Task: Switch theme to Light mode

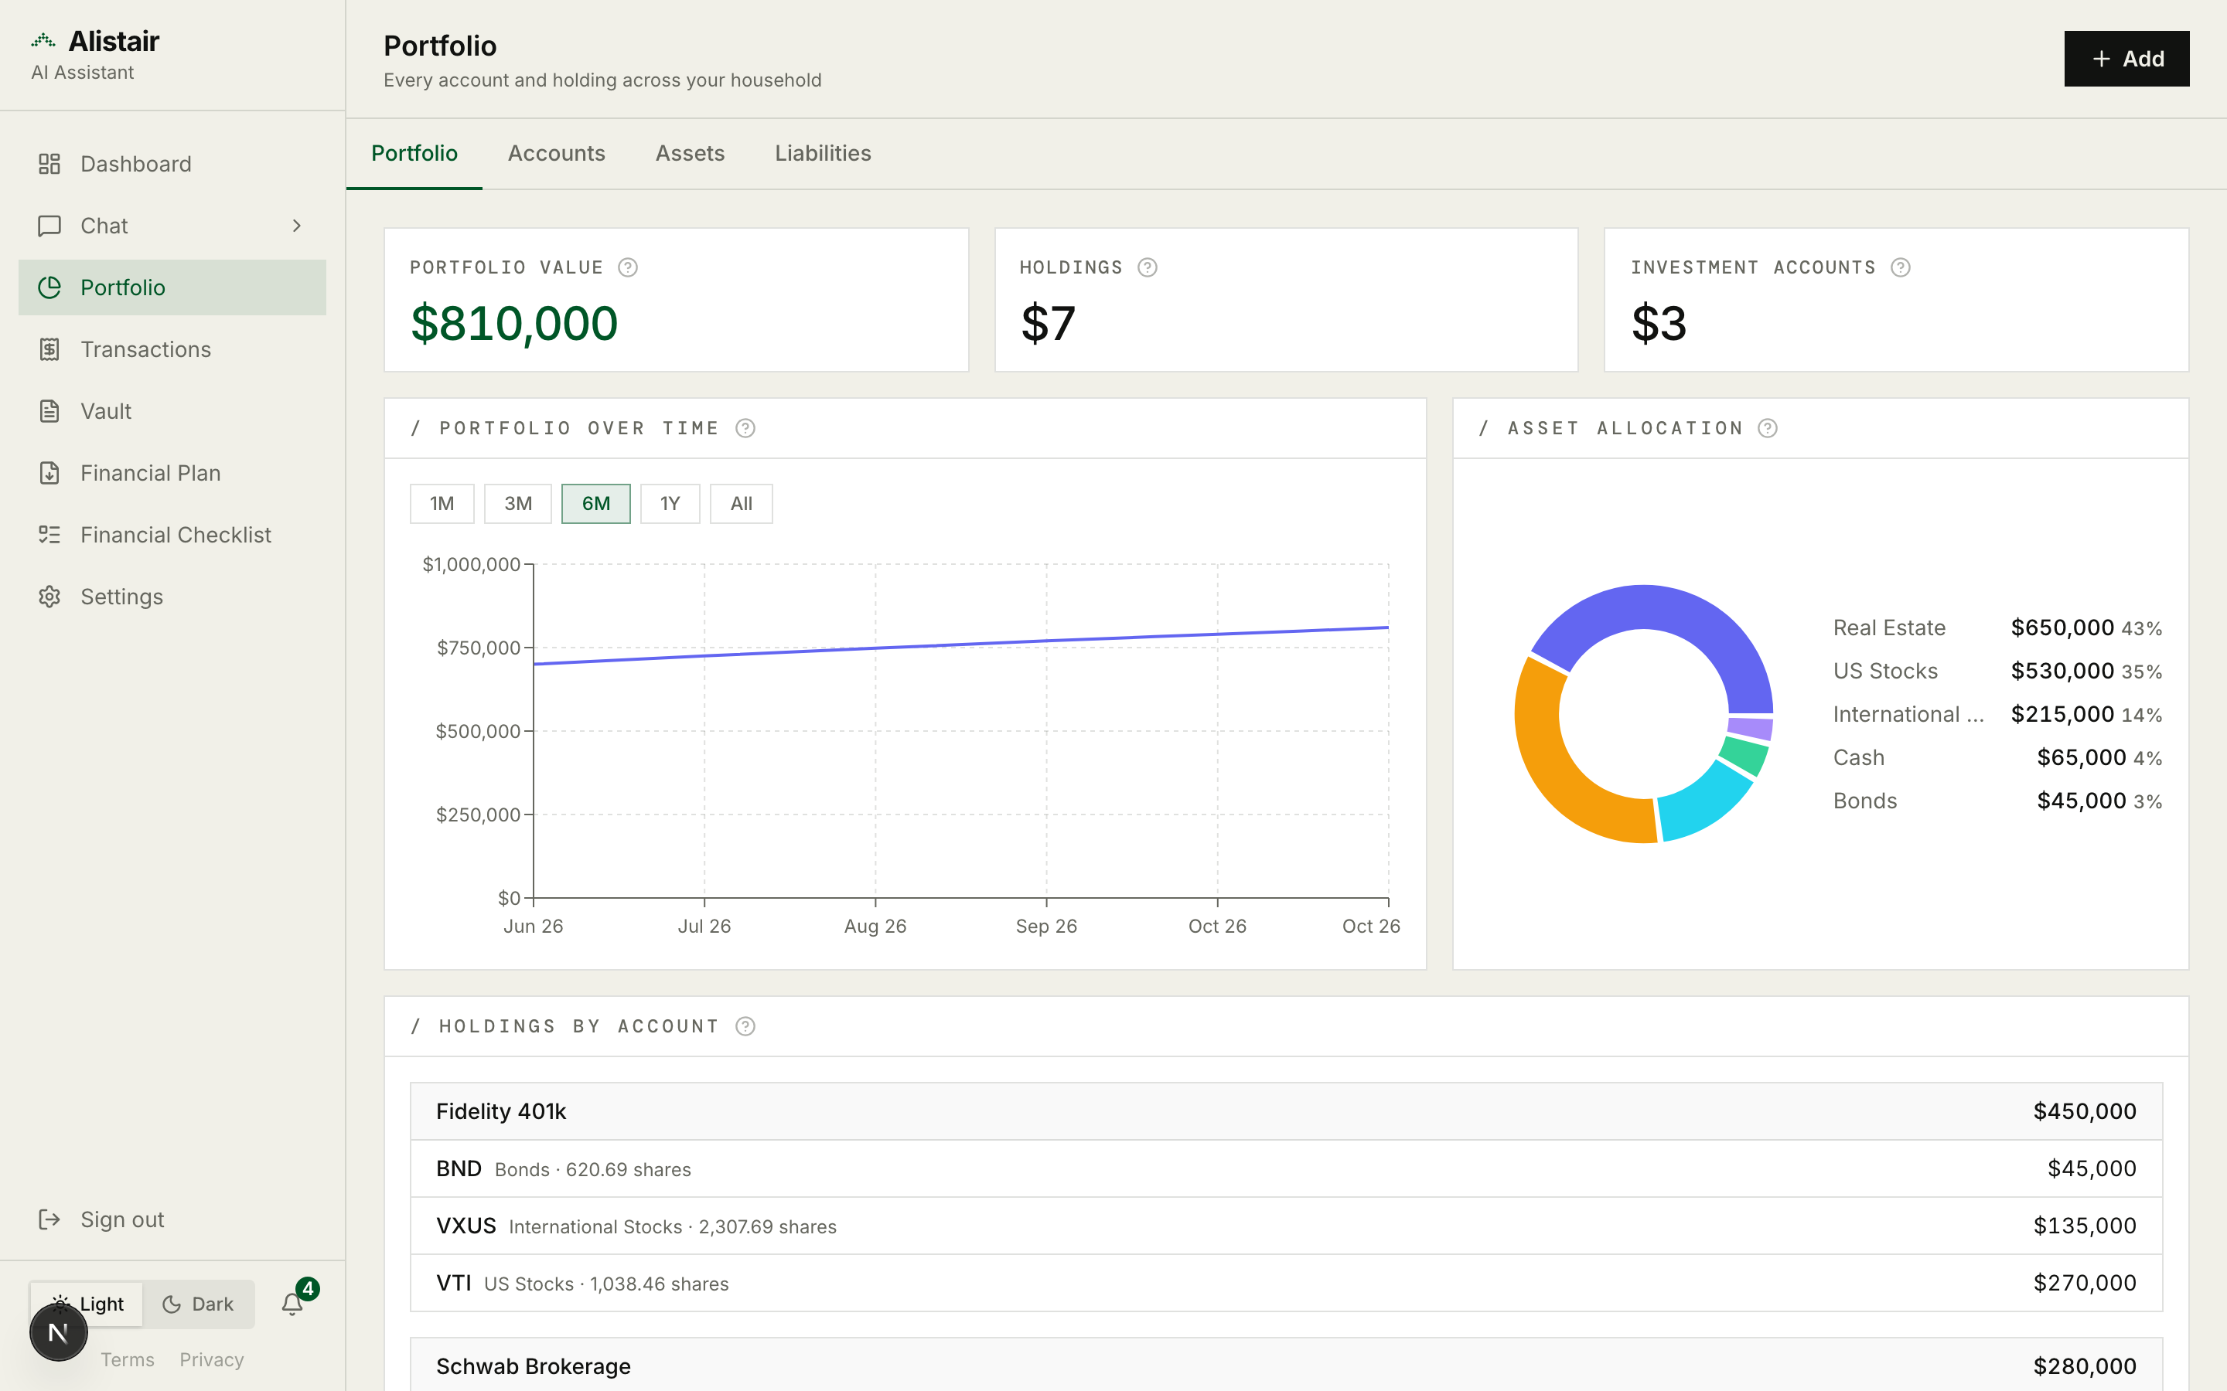Action: coord(87,1304)
